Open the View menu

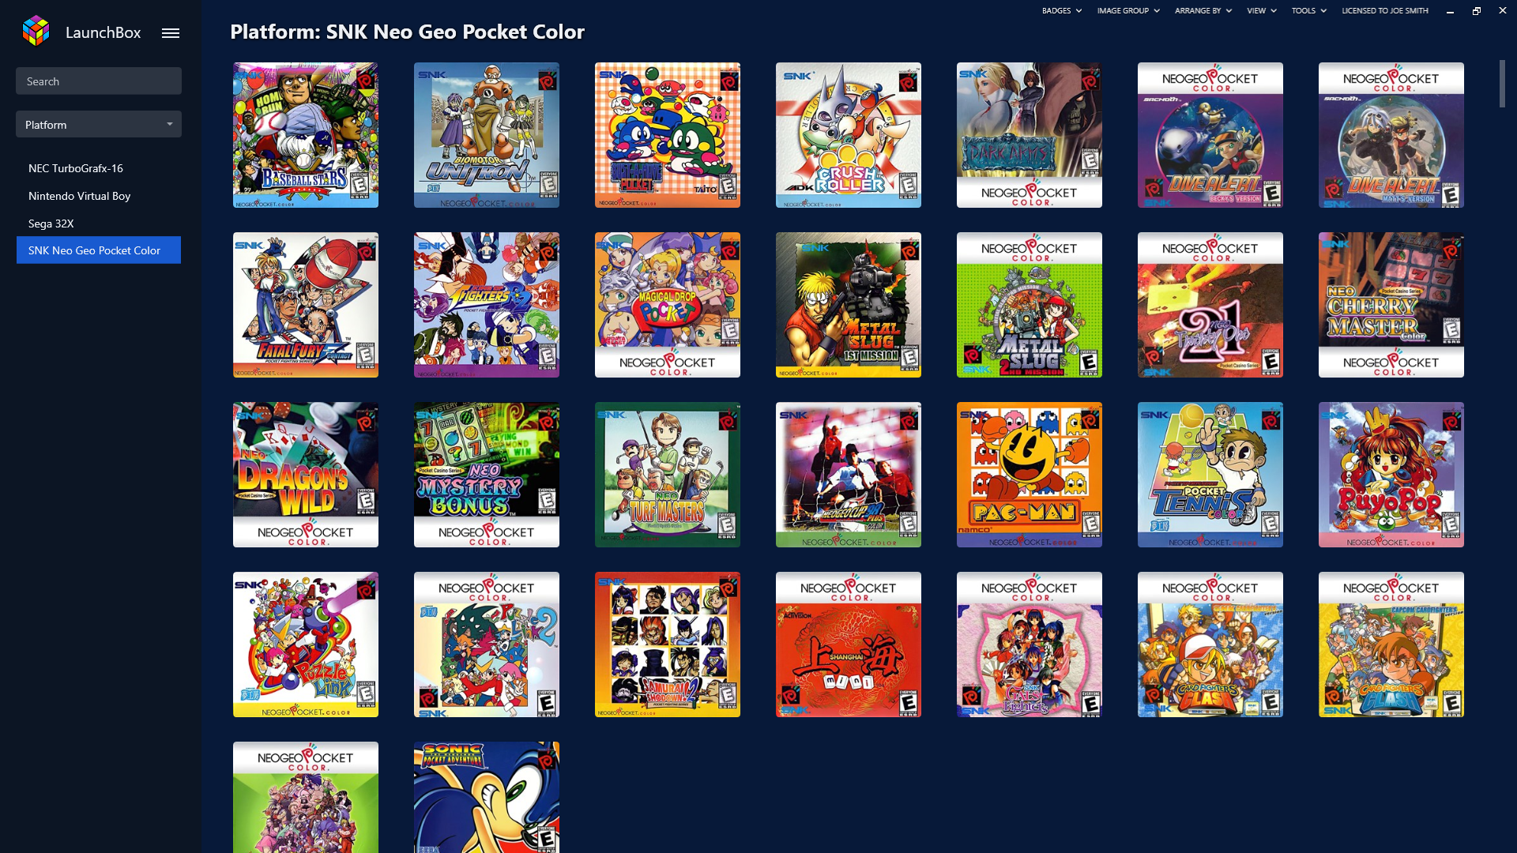pos(1262,11)
